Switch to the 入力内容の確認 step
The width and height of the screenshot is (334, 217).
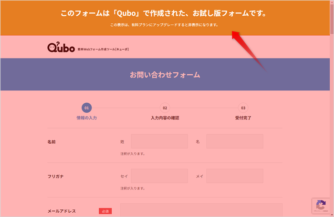(x=165, y=118)
